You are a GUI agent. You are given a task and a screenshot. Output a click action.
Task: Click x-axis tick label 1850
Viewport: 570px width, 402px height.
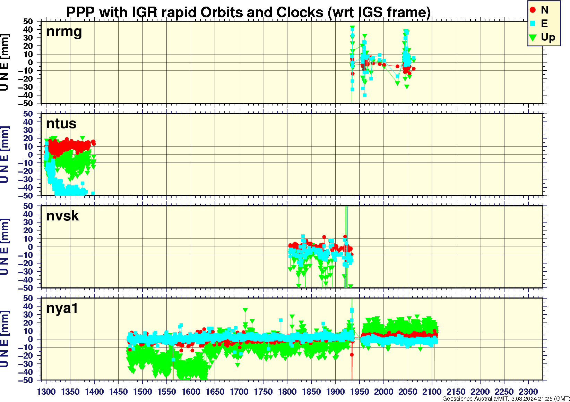pos(311,392)
